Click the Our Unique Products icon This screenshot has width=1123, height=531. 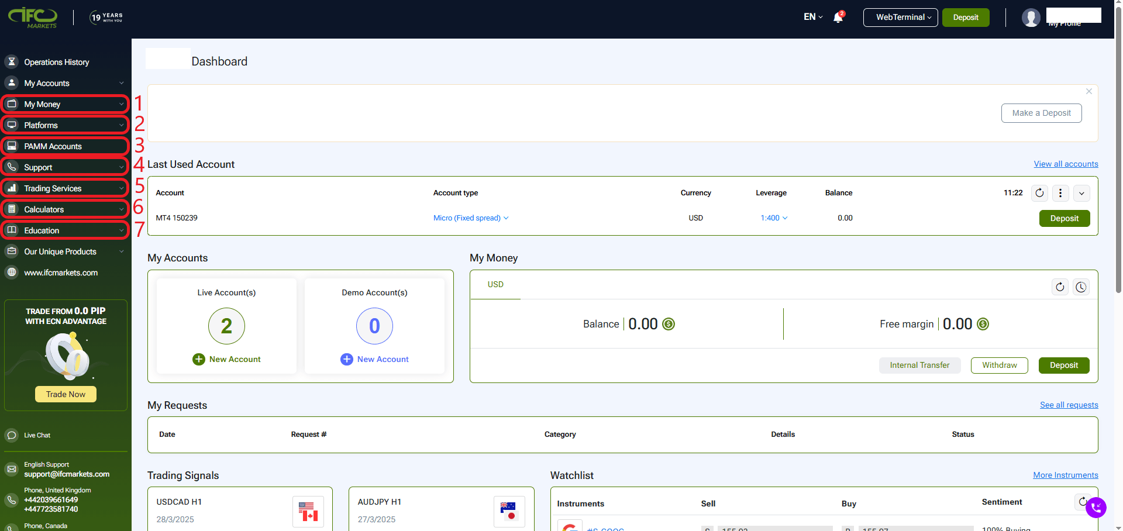point(12,251)
